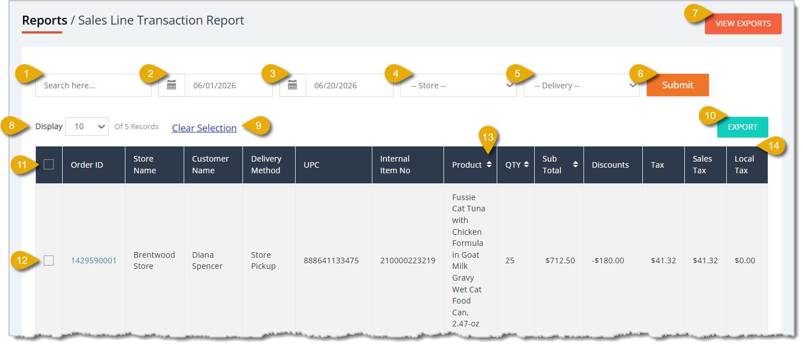This screenshot has height=346, width=803.
Task: Open the Store filter dropdown
Action: pos(459,86)
